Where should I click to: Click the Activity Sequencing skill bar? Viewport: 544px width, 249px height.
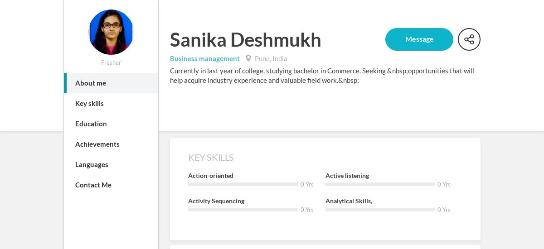pos(243,210)
